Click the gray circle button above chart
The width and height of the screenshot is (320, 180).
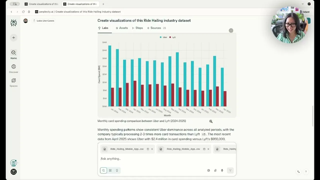pos(231,30)
